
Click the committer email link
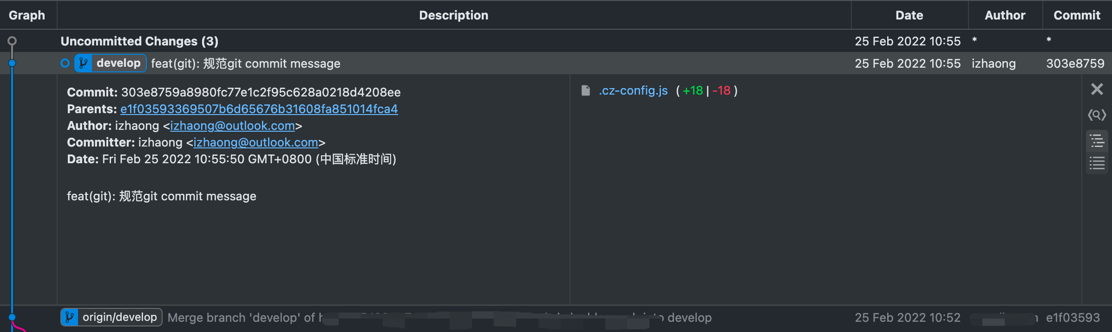(x=255, y=142)
